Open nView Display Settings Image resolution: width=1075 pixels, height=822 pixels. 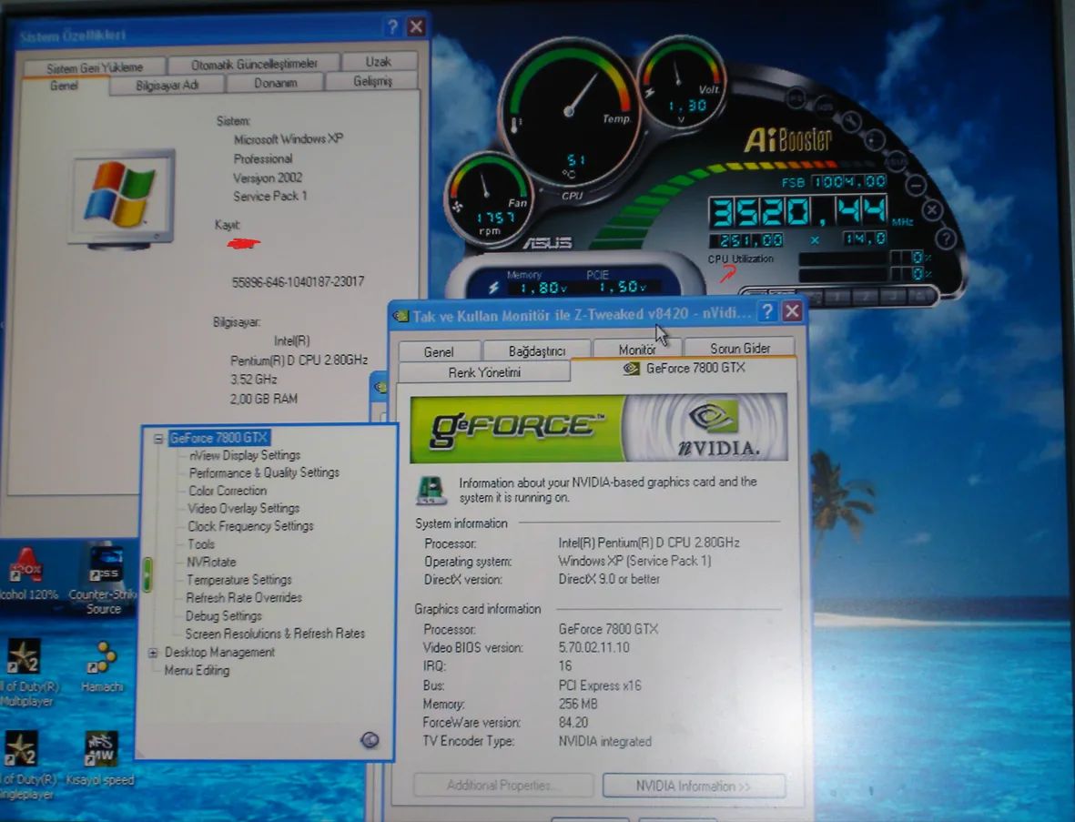[245, 455]
